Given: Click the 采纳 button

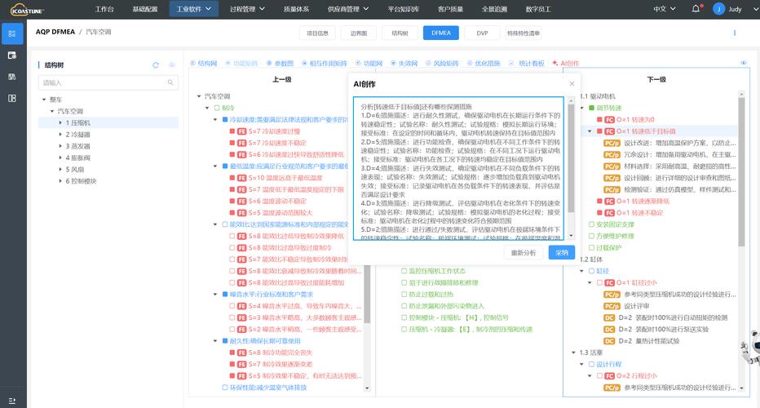Looking at the screenshot, I should [562, 253].
